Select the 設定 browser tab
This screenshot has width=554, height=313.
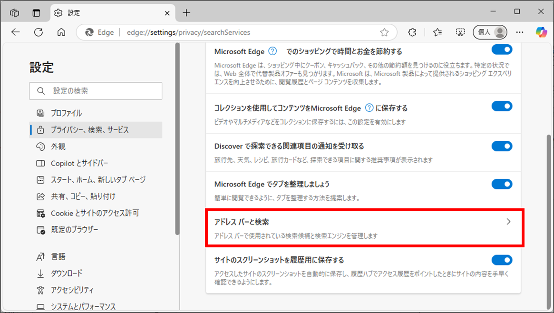[x=113, y=13]
